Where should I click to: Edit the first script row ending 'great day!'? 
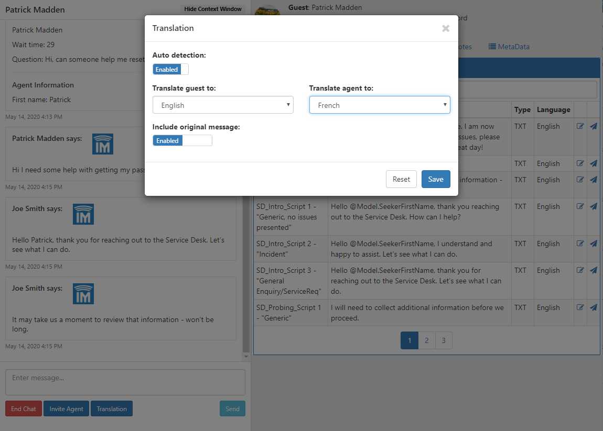click(580, 126)
